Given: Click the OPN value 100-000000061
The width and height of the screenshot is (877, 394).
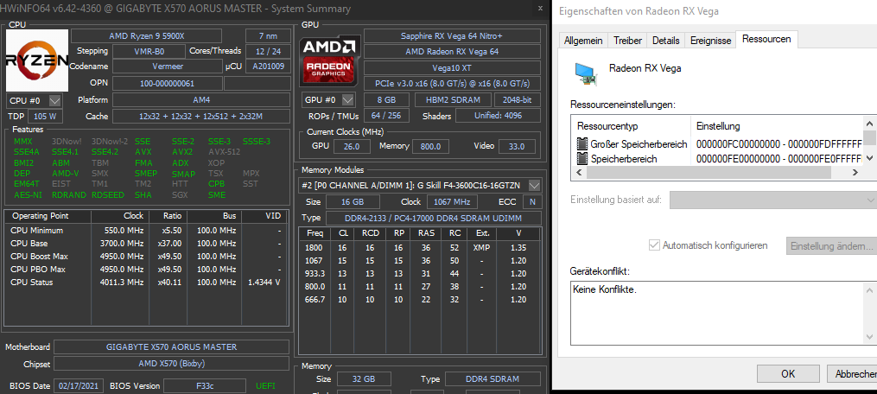Looking at the screenshot, I should (x=168, y=84).
